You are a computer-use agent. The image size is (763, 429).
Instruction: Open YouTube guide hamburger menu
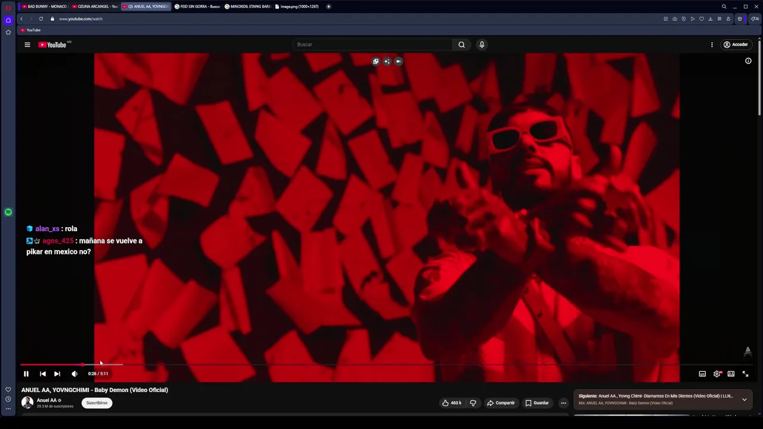pos(27,45)
